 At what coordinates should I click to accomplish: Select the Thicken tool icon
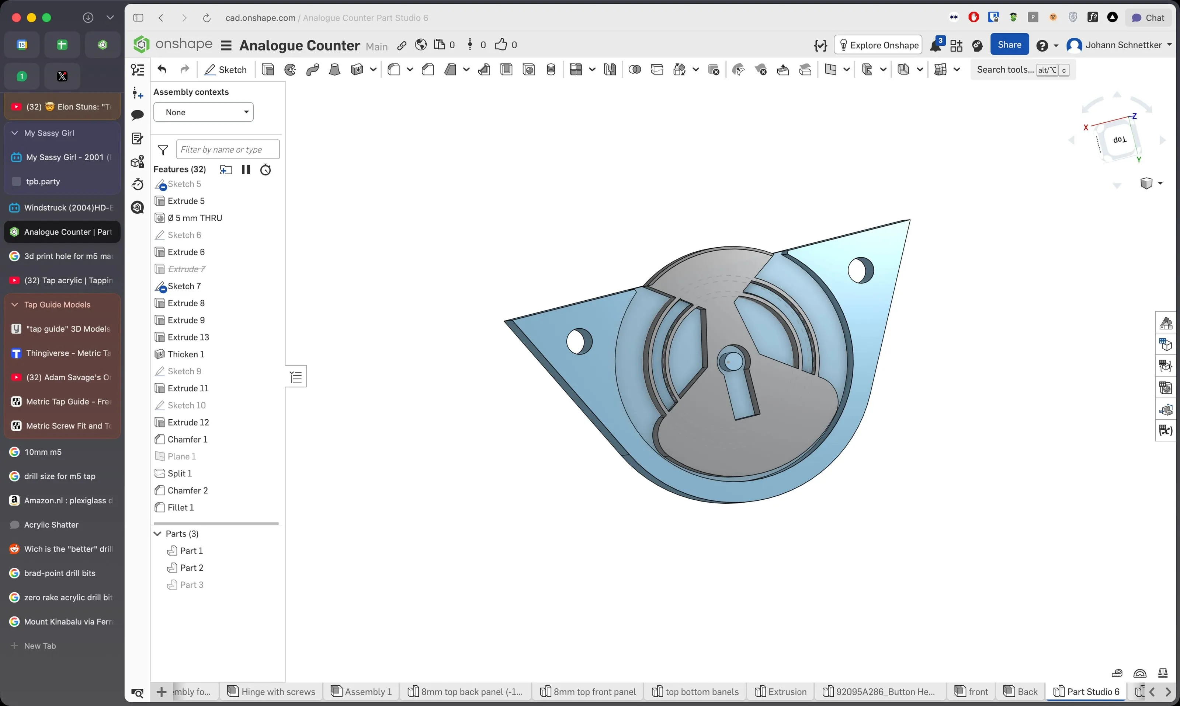(357, 70)
